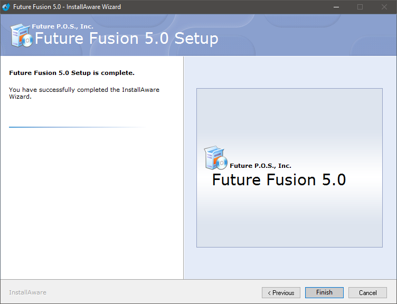
Task: Close the wizard using the title bar X
Action: [384, 7]
